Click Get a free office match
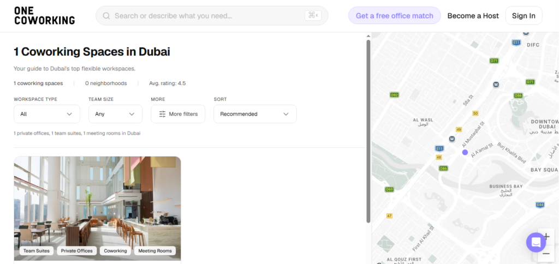 click(x=394, y=16)
